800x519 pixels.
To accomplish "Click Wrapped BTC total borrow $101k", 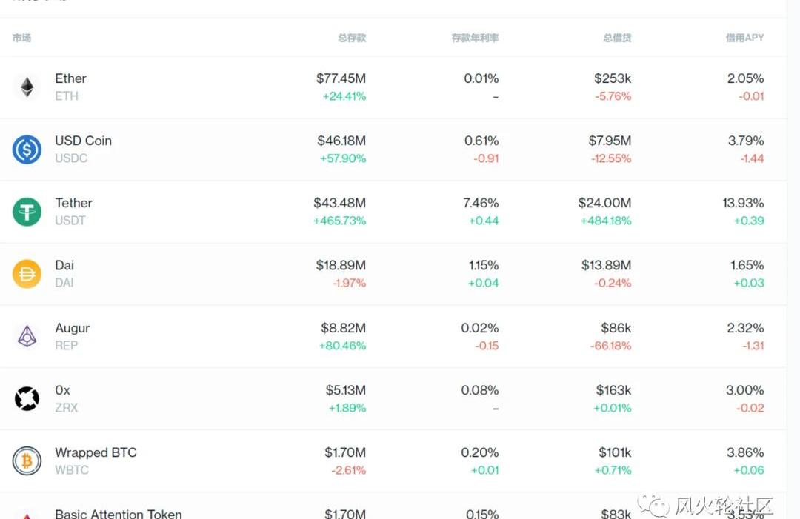I will pos(615,452).
